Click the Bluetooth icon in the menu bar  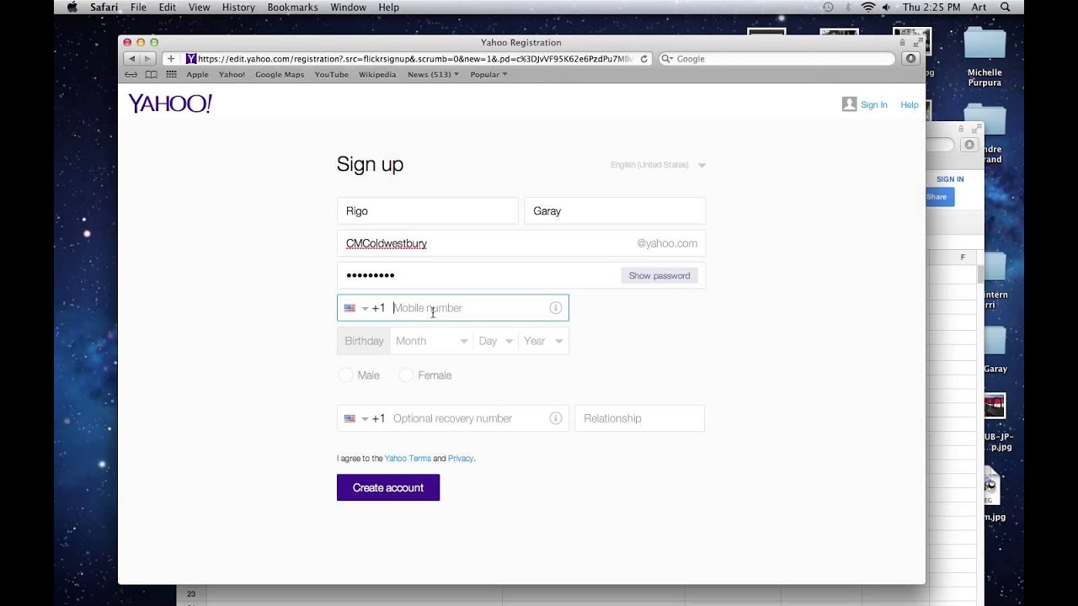coord(848,8)
